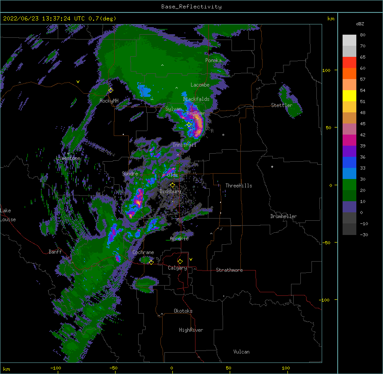The height and width of the screenshot is (374, 383).
Task: Click the white plus marker west of Drumheller
Action: pos(272,167)
